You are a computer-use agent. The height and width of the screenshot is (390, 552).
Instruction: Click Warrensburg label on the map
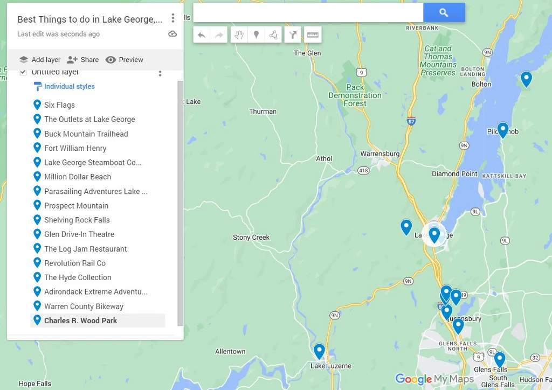pyautogui.click(x=380, y=154)
